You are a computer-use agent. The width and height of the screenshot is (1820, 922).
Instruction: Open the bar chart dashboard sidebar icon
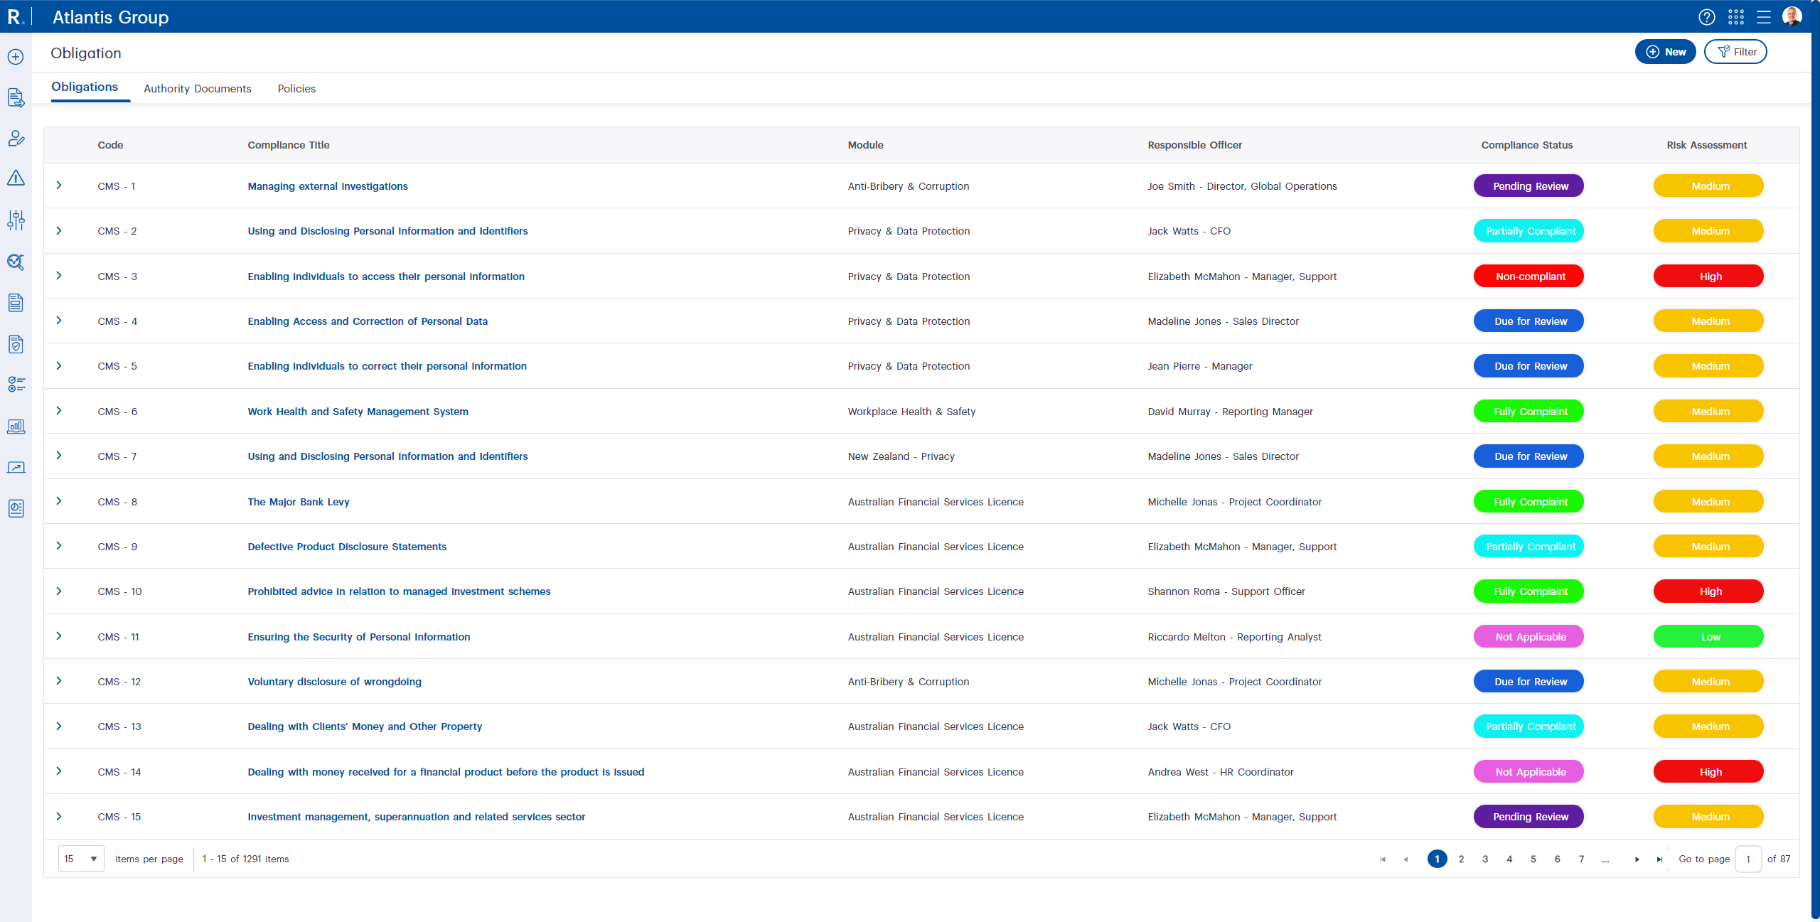click(x=16, y=427)
